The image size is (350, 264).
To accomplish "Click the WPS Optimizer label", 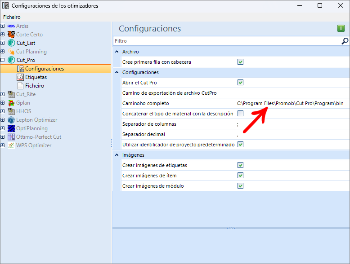I will click(34, 145).
